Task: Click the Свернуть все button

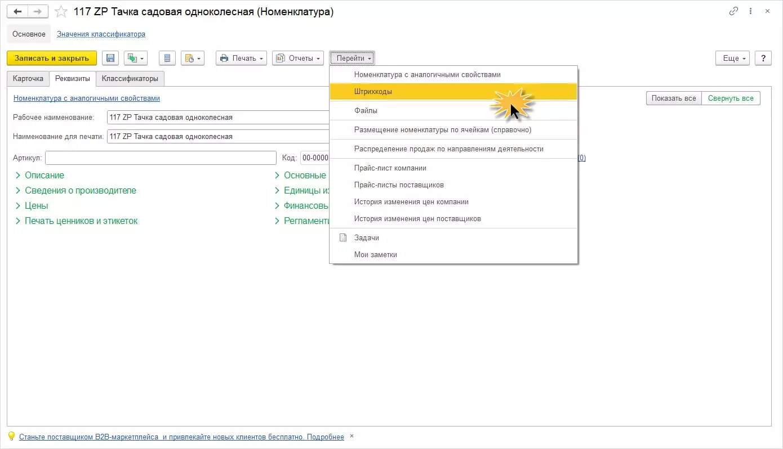Action: [731, 98]
